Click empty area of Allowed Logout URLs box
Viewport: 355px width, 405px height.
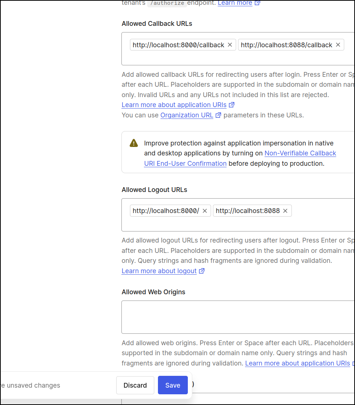pyautogui.click(x=238, y=224)
